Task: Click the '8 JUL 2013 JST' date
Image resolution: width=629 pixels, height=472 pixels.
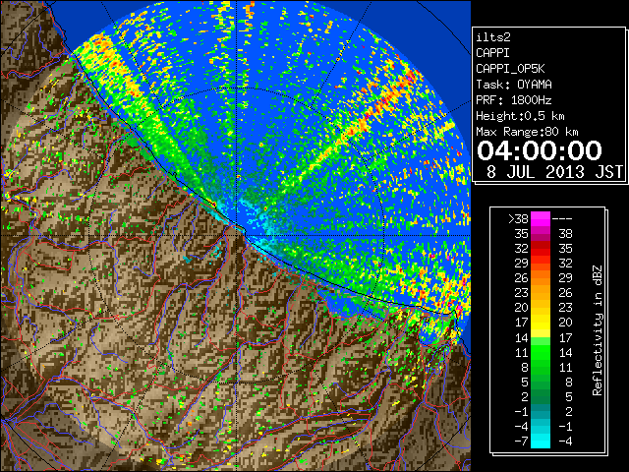Action: tap(554, 172)
